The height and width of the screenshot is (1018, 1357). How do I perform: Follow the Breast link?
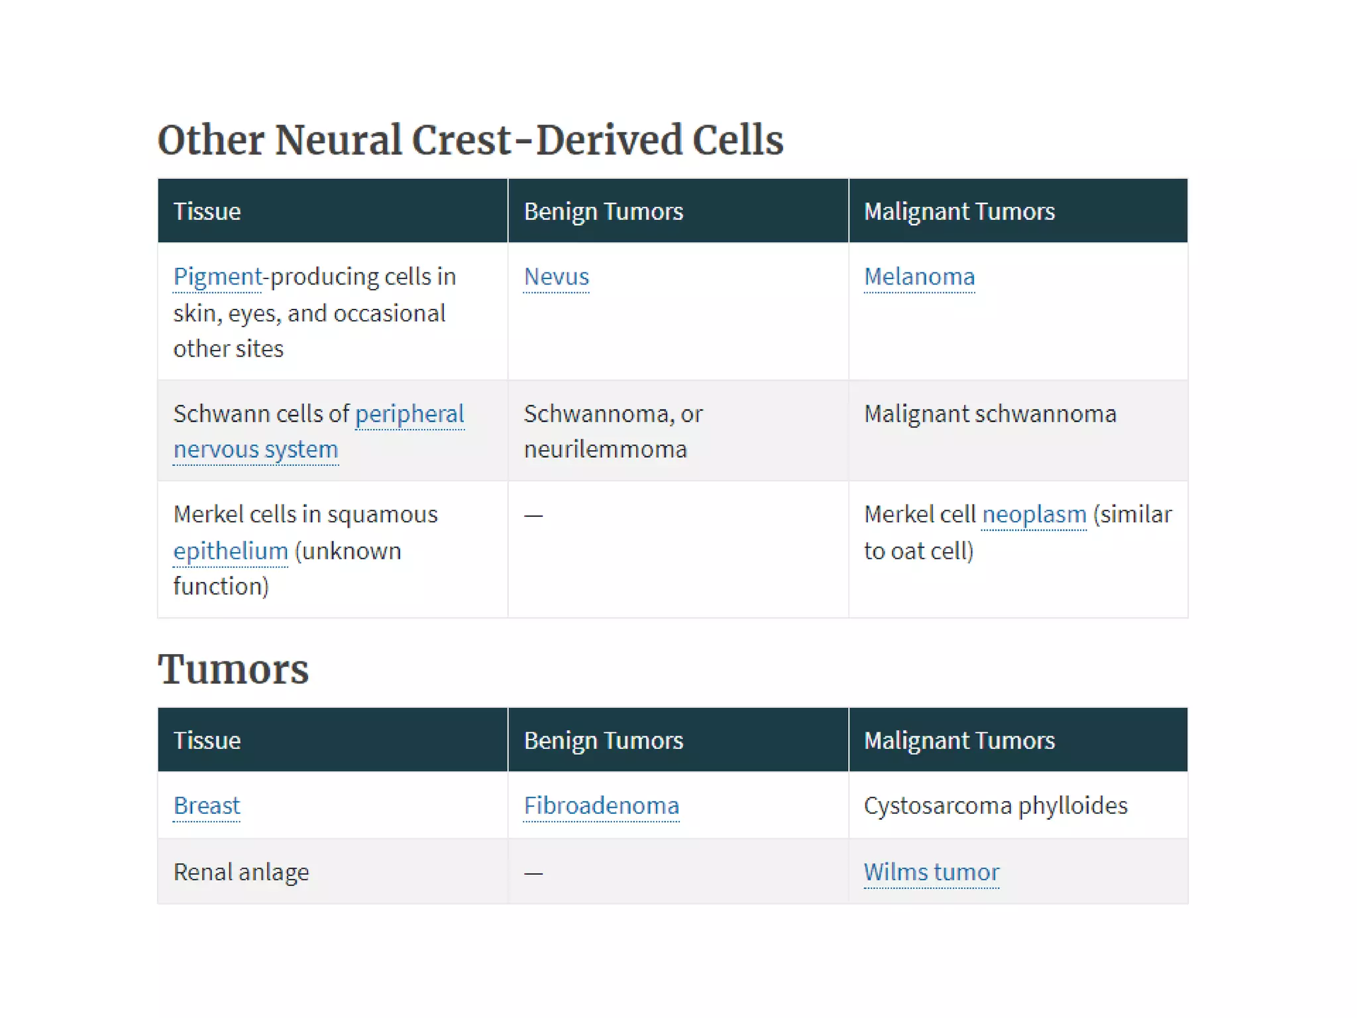[x=207, y=805]
